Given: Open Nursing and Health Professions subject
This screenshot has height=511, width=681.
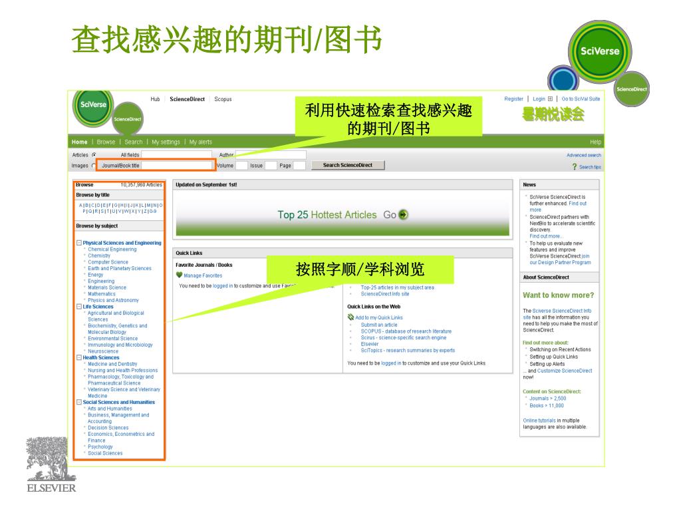Looking at the screenshot, I should pos(122,371).
